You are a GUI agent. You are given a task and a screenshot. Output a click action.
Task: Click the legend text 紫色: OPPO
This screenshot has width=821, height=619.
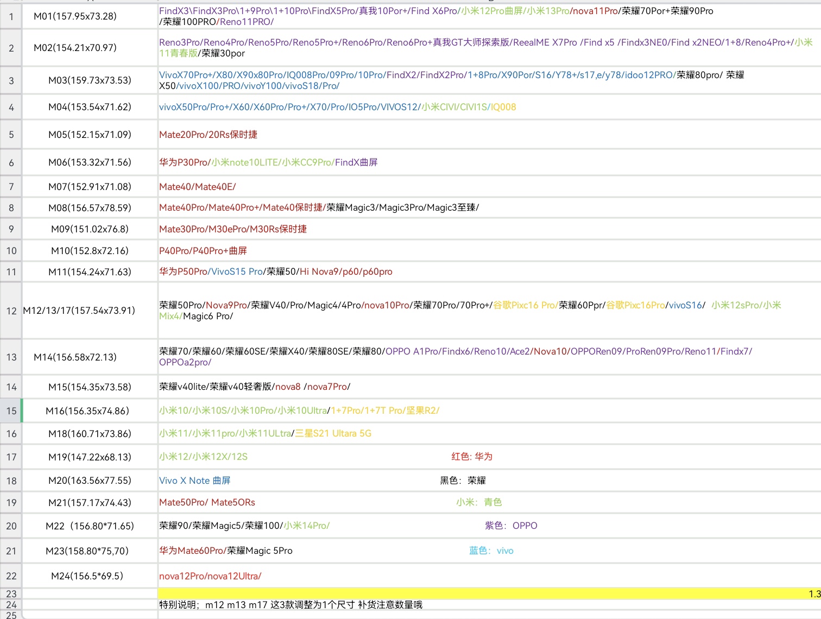point(511,526)
